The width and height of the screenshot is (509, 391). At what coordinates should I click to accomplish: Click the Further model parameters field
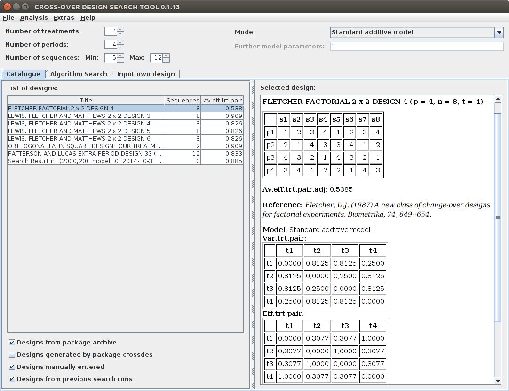pyautogui.click(x=417, y=46)
